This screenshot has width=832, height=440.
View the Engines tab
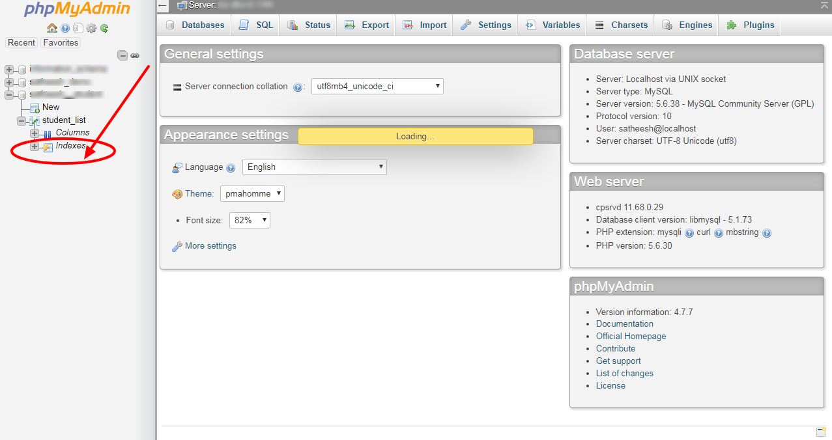[687, 25]
